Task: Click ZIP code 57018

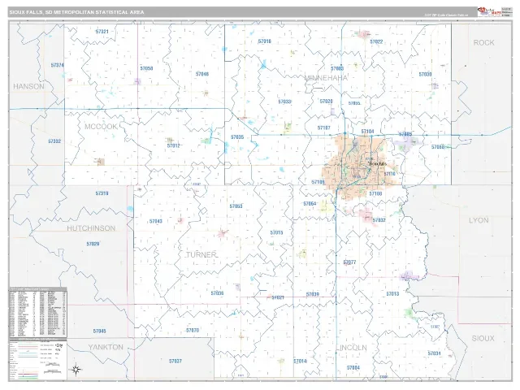Action: tap(264, 41)
